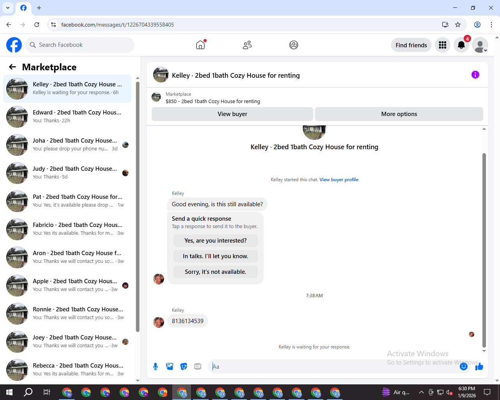Click the Find friends button
The image size is (500, 400).
(411, 45)
